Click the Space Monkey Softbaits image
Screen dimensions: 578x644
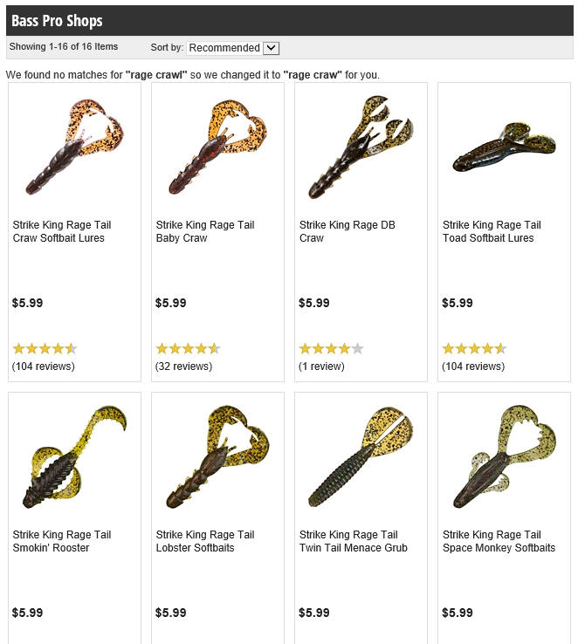pyautogui.click(x=505, y=456)
